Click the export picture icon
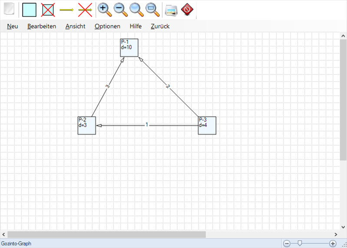Screen dimensions: 347x248 [x=171, y=9]
